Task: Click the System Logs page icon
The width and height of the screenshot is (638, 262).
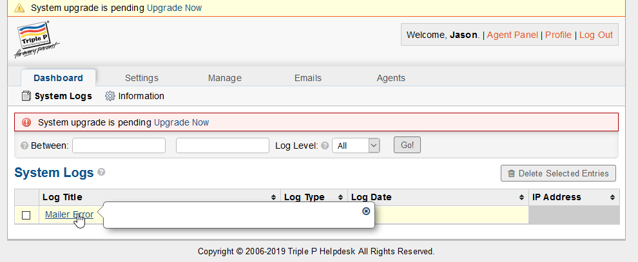Action: 26,97
